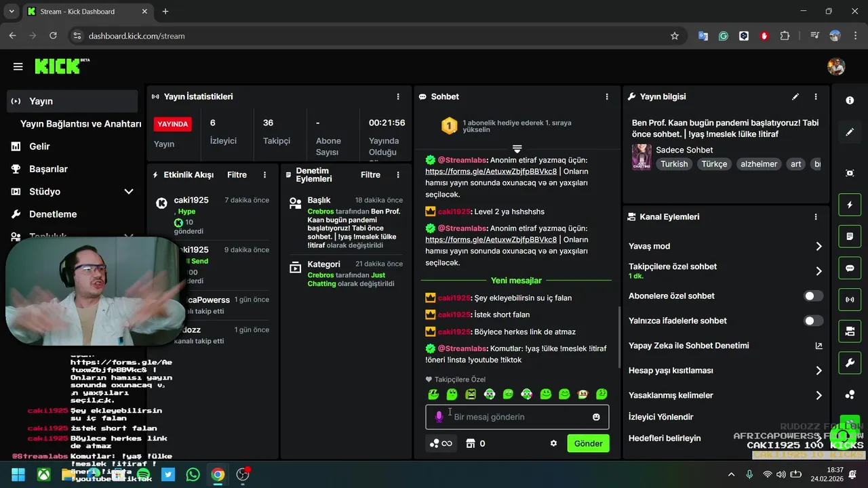Toggle Yalnızca ifadelerle sohbet switch
The image size is (868, 488).
click(x=813, y=321)
